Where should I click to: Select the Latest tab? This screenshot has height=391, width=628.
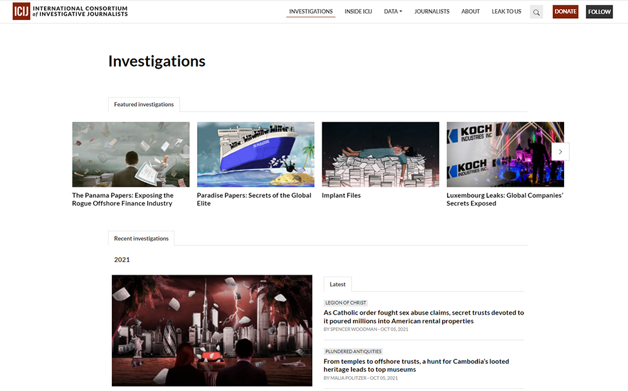[x=337, y=284]
